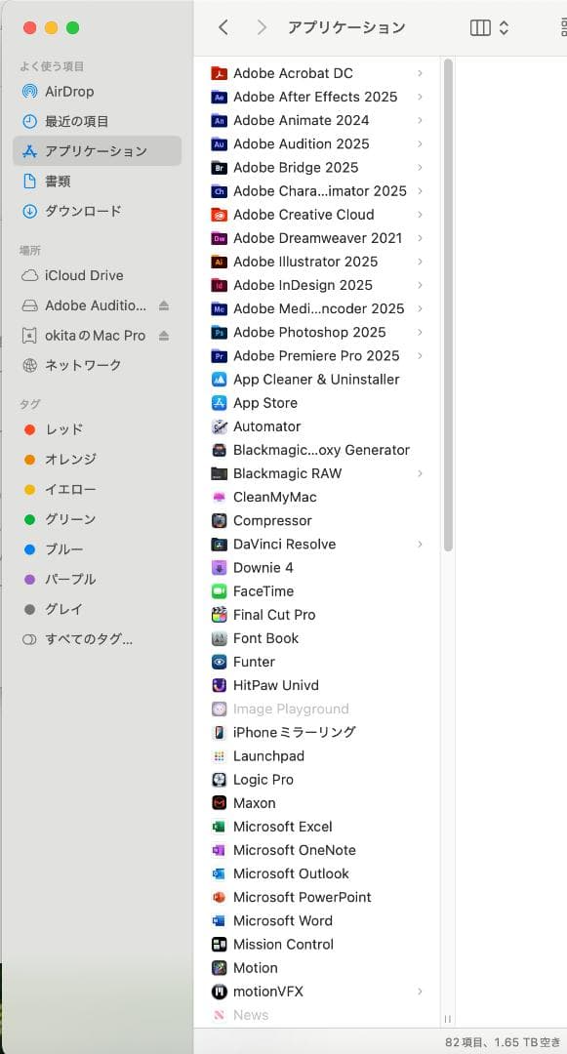Select アプリケーション in the sidebar

click(97, 151)
